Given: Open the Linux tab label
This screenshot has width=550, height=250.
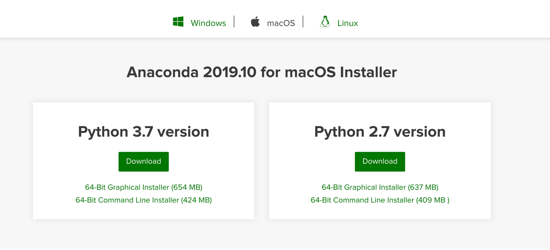Looking at the screenshot, I should click(348, 23).
